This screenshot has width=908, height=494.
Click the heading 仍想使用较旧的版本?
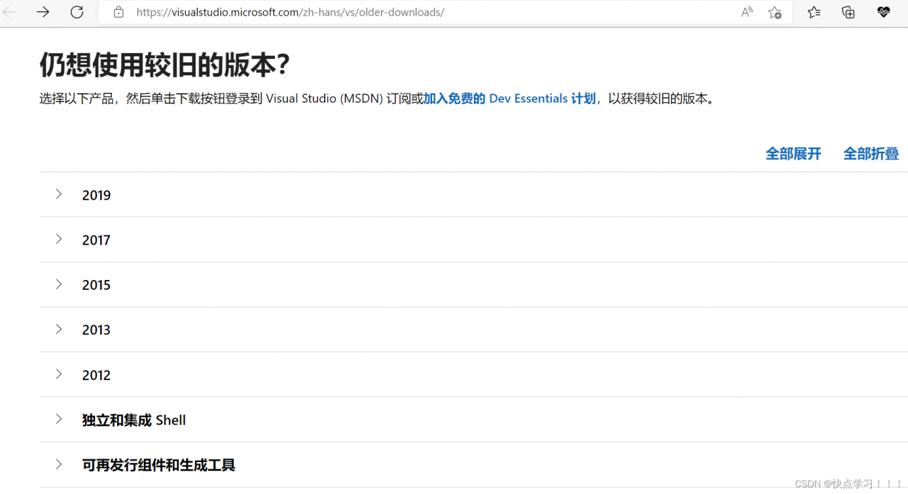coord(165,65)
